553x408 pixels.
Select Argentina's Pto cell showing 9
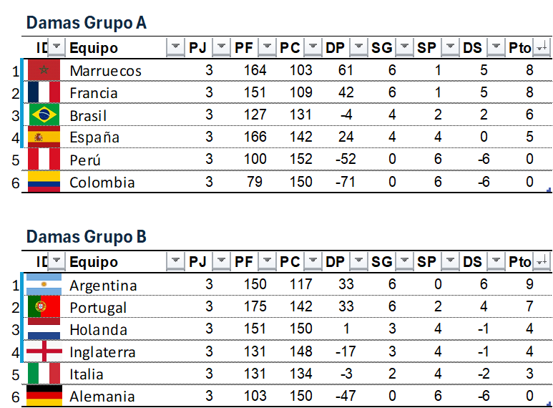pyautogui.click(x=529, y=285)
